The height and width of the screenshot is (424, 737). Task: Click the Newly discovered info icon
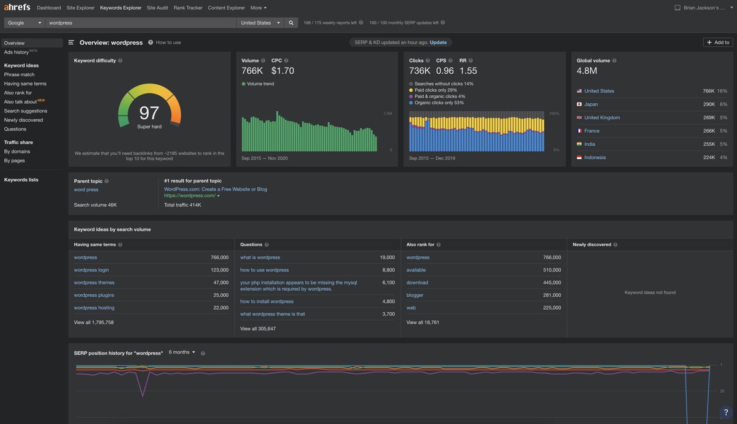tap(615, 245)
